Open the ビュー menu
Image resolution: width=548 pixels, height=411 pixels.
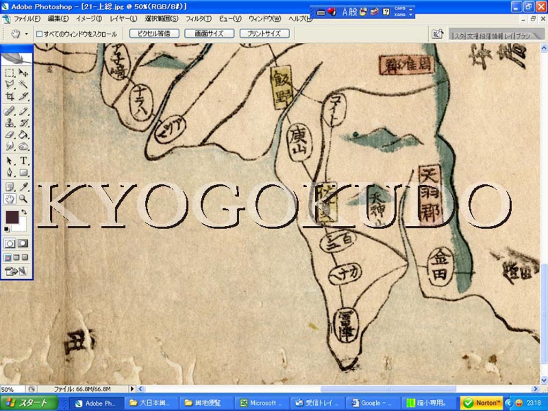(230, 19)
